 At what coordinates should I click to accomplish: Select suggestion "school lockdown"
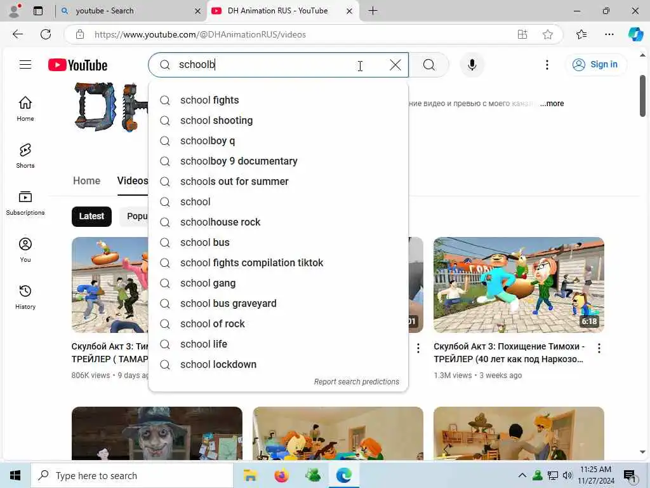point(278,364)
